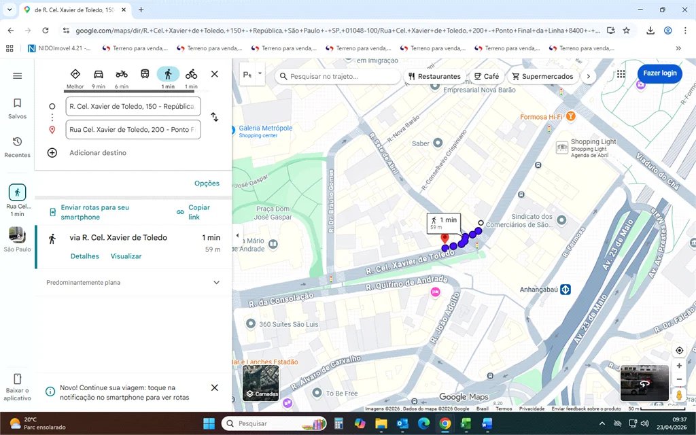Open the Street View thumbnail preview

pos(644,383)
